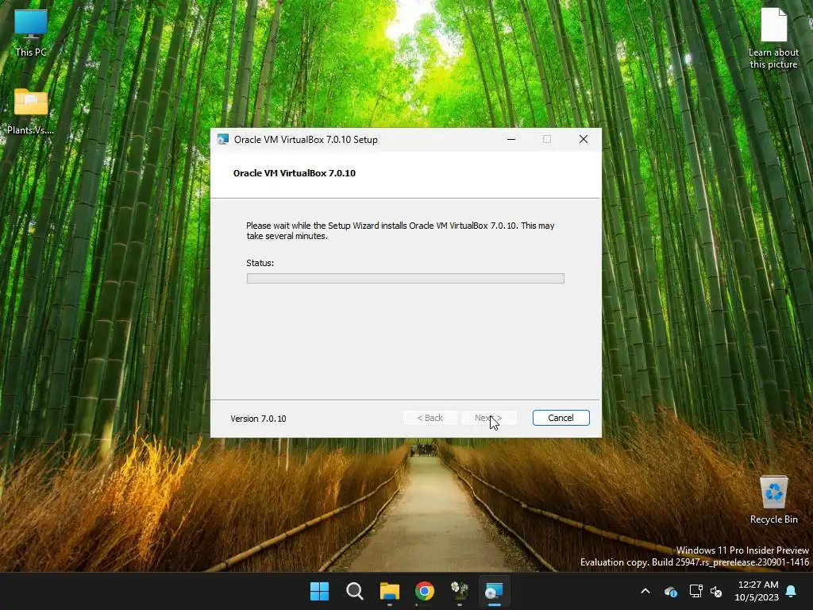Click the greyed-out Back button
The width and height of the screenshot is (813, 610).
(x=430, y=418)
